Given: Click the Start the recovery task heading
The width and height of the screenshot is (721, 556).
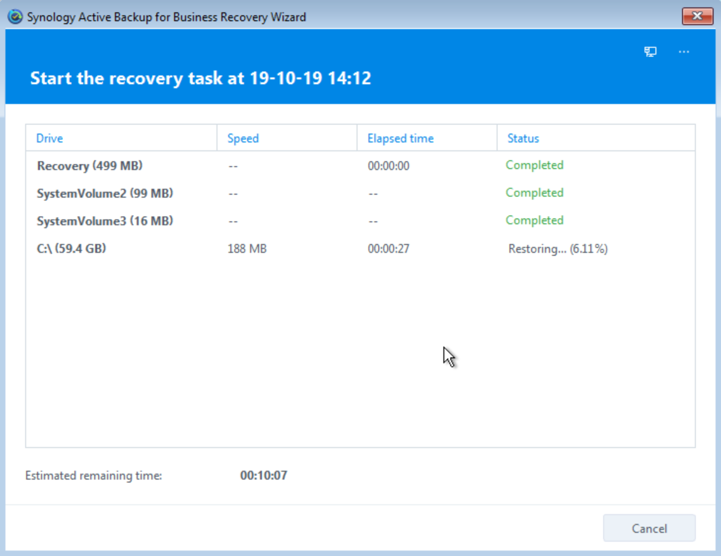Looking at the screenshot, I should point(201,78).
